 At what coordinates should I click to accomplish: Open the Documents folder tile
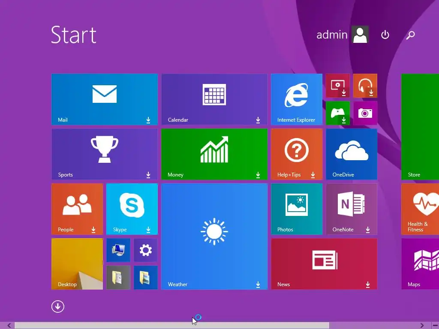[118, 278]
